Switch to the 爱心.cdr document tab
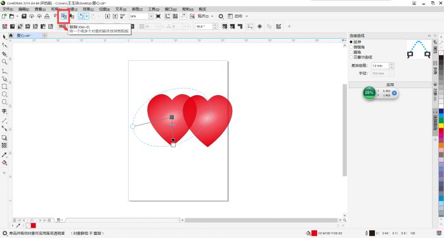444x238 pixels. (x=24, y=36)
